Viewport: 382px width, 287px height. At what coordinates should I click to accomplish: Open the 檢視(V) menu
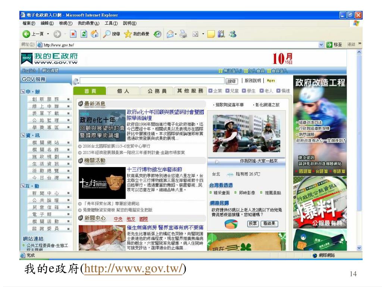coord(66,24)
